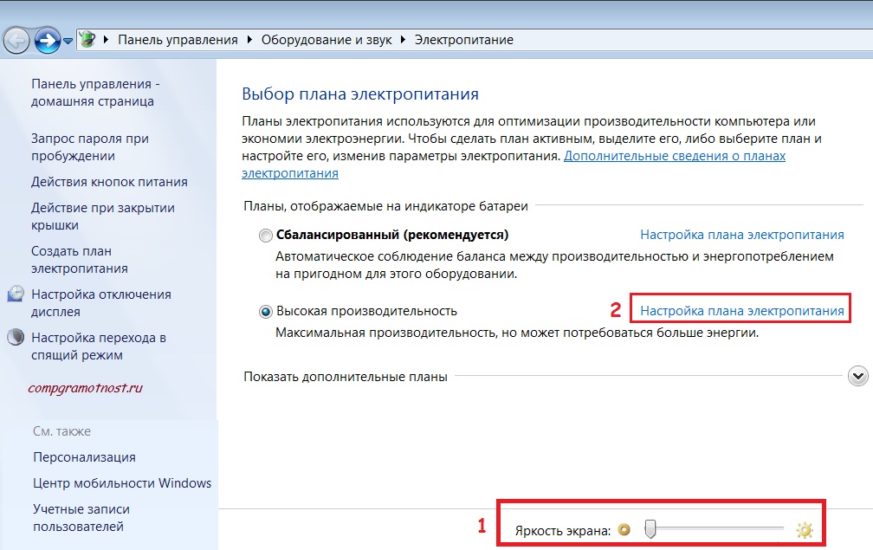Select the Высокая производительность radio button
The height and width of the screenshot is (550, 873).
point(266,312)
